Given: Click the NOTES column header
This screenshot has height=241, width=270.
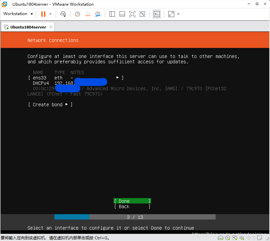Looking at the screenshot, I should (77, 72).
